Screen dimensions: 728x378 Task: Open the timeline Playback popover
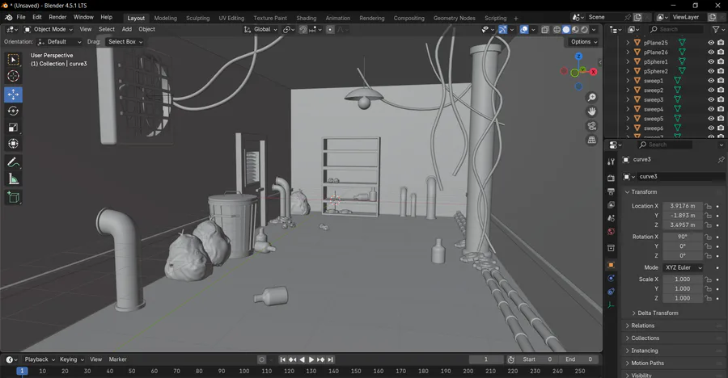point(39,359)
